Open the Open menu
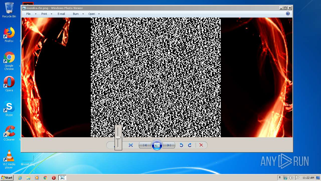This screenshot has width=321, height=181. click(92, 14)
